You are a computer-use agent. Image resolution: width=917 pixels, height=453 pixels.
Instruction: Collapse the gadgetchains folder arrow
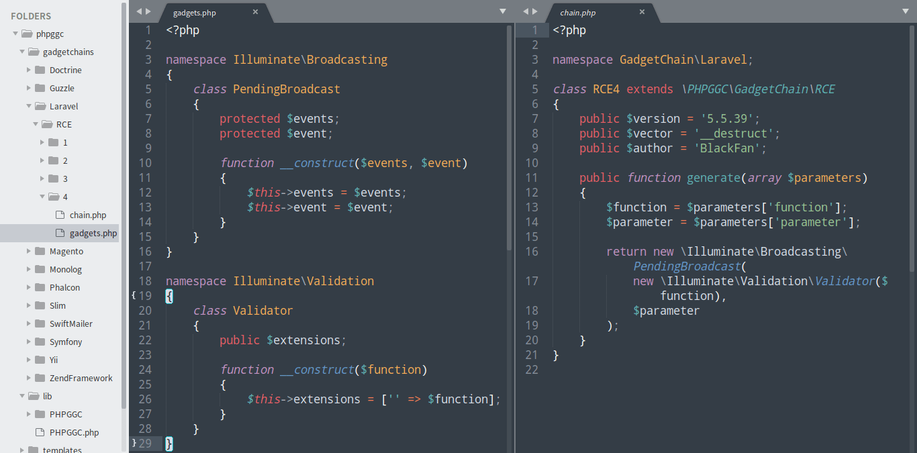click(22, 52)
